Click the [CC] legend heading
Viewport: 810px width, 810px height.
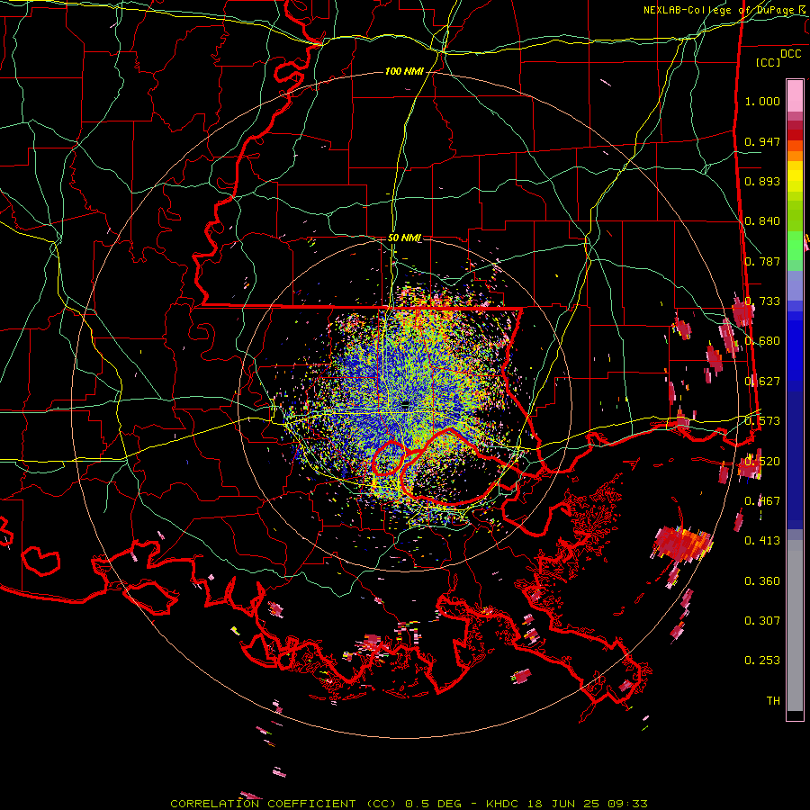coord(768,62)
